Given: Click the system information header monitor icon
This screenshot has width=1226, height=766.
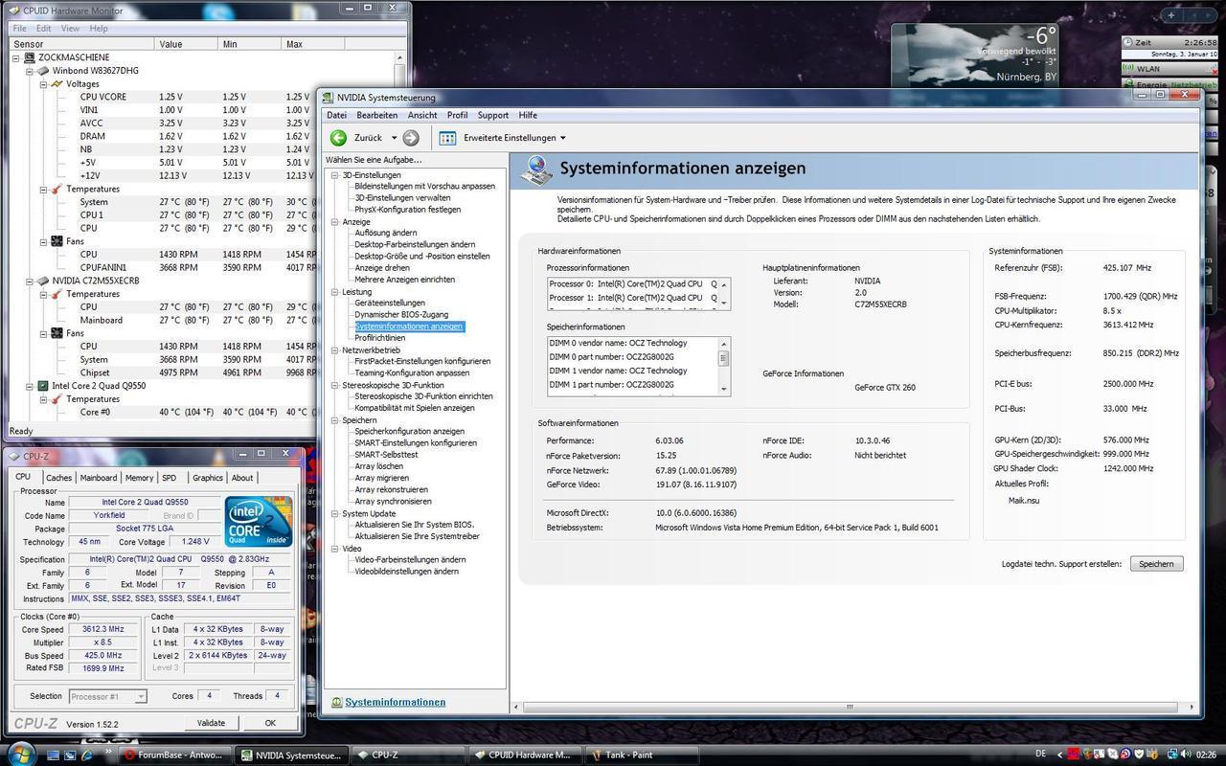Looking at the screenshot, I should [x=537, y=169].
